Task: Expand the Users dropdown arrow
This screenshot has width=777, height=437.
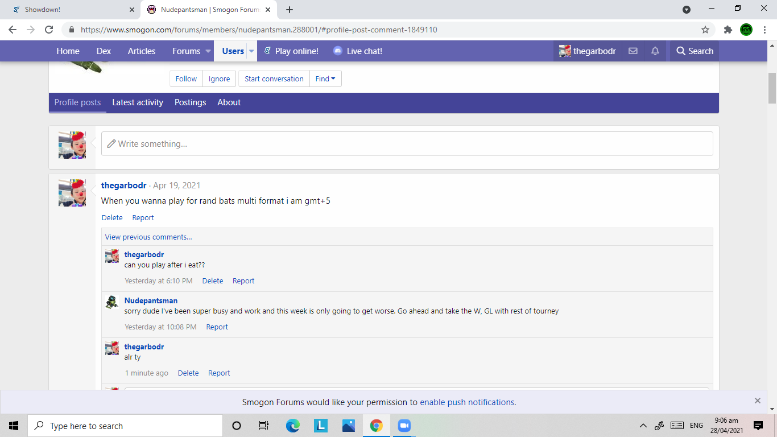Action: click(251, 51)
